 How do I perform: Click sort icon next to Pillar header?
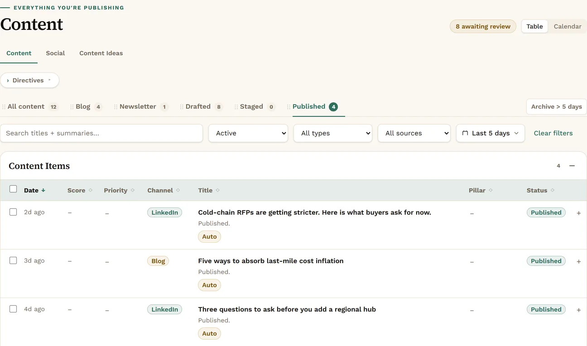tap(491, 190)
